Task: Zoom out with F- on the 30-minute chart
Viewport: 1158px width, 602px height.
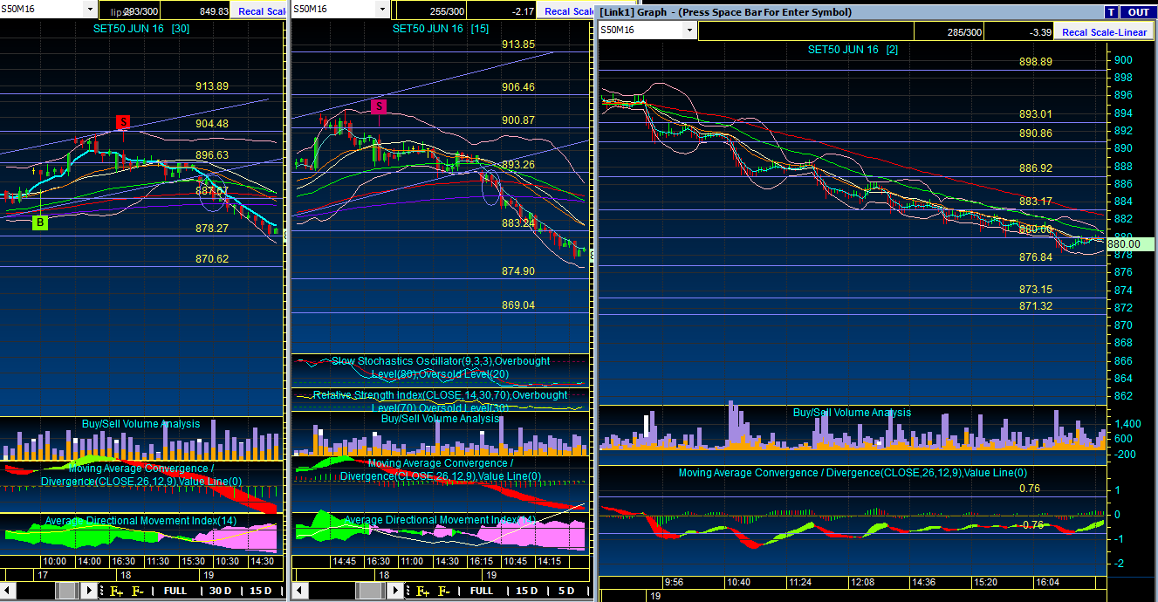Action: (x=138, y=591)
